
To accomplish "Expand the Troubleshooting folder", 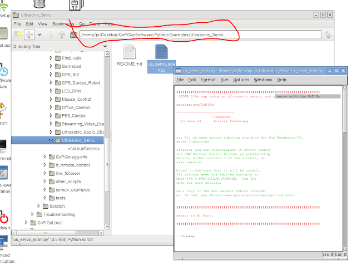I will 32,214.
